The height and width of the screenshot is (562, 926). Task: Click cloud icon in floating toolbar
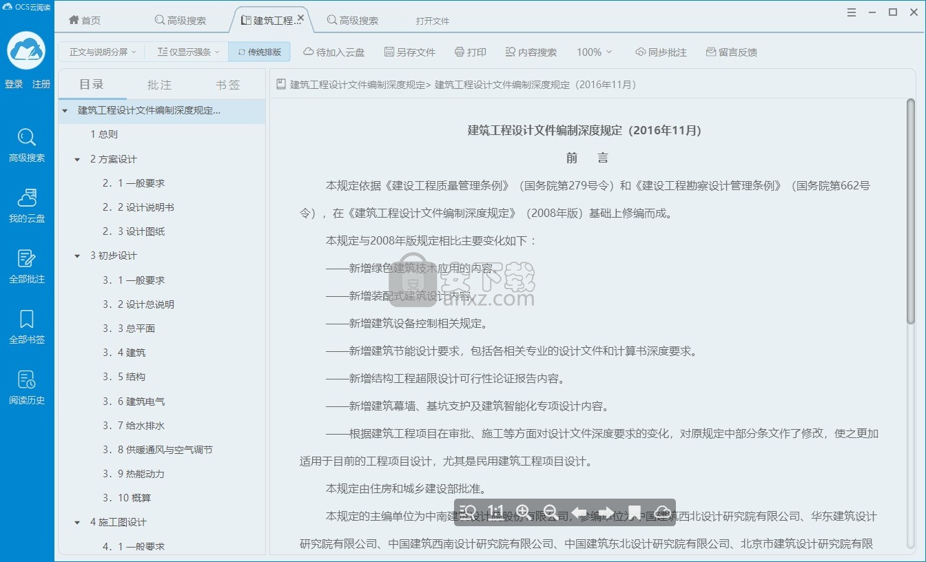point(662,512)
